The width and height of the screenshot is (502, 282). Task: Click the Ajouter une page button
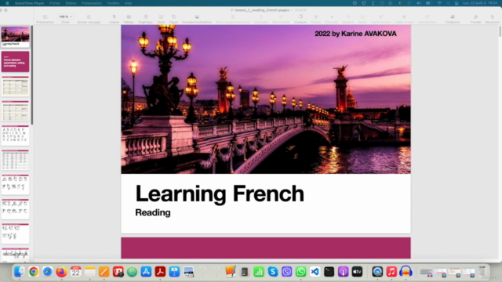coord(89,19)
